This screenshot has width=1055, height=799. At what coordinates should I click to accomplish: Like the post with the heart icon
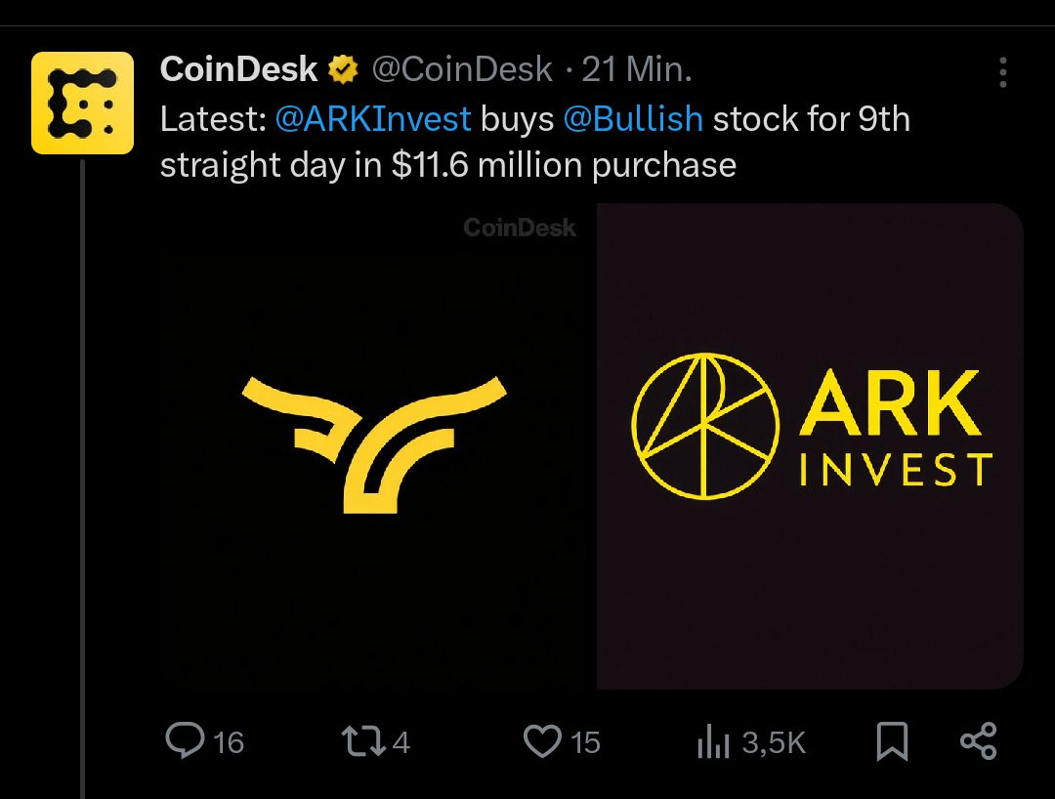pyautogui.click(x=542, y=742)
